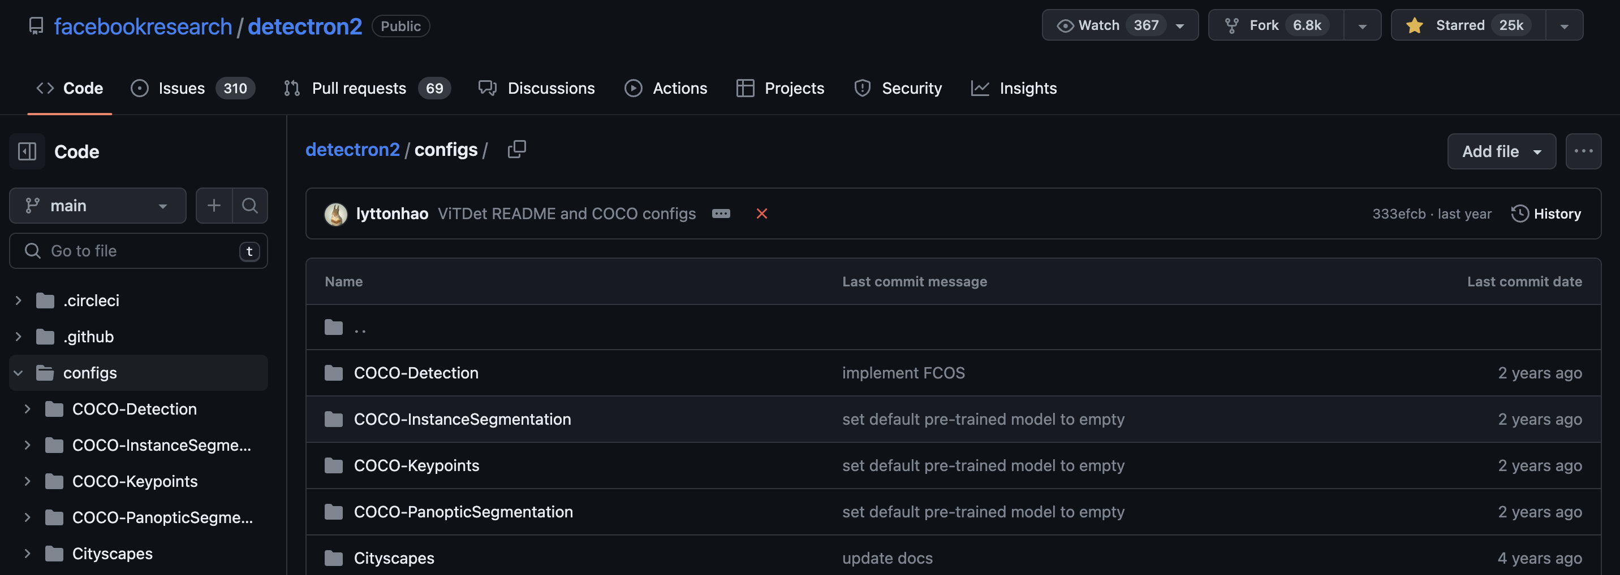Select configs in the sidebar tree

tap(90, 373)
